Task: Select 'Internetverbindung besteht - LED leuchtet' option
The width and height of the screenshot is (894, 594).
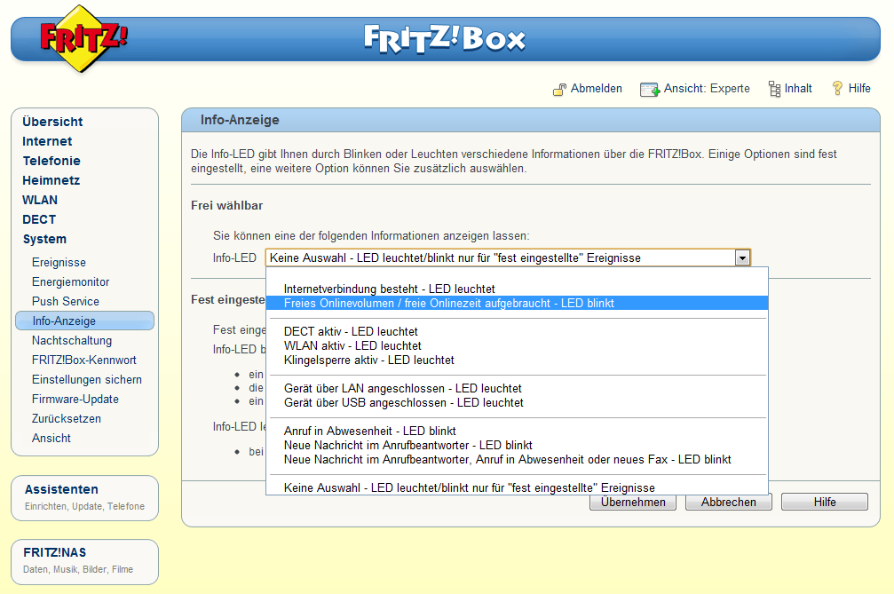Action: pyautogui.click(x=389, y=289)
